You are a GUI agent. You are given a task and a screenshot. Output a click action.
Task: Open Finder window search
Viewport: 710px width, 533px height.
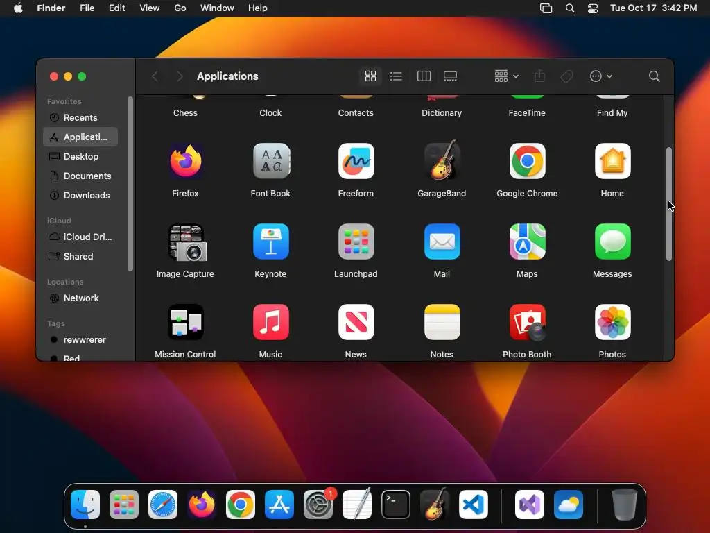654,76
